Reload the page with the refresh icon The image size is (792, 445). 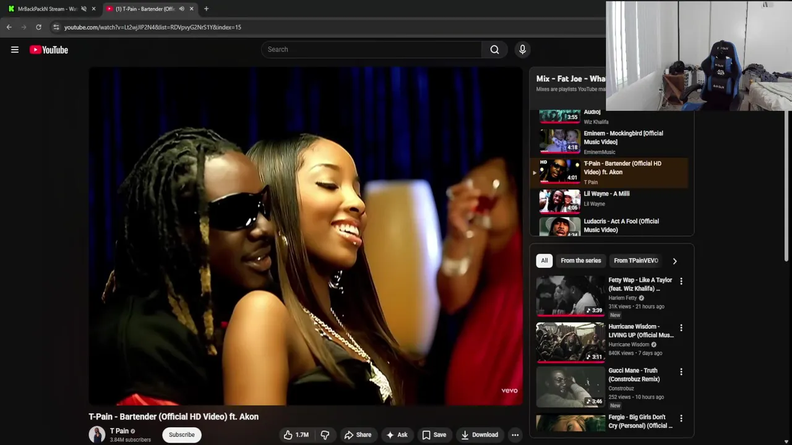(38, 27)
